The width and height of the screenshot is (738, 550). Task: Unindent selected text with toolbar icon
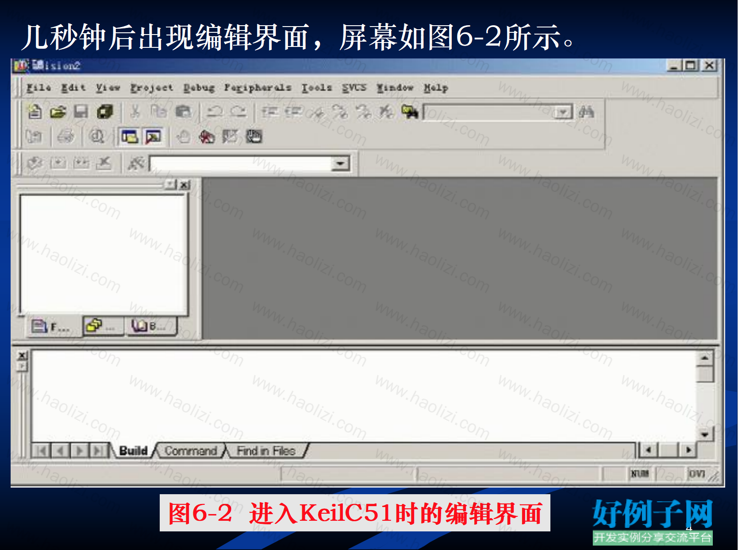point(293,112)
